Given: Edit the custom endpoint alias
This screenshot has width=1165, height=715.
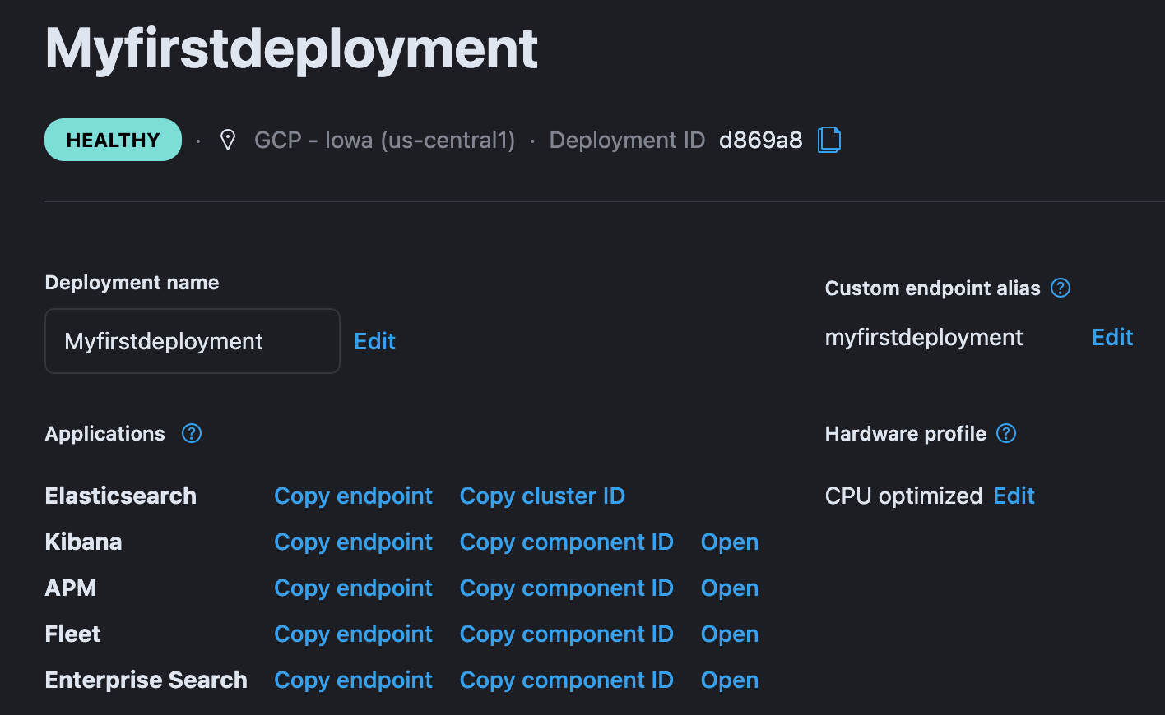Looking at the screenshot, I should pos(1112,337).
